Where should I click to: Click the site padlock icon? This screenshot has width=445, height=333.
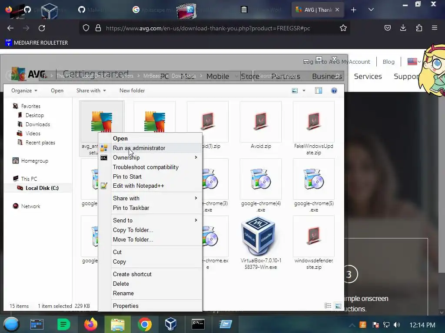(98, 28)
